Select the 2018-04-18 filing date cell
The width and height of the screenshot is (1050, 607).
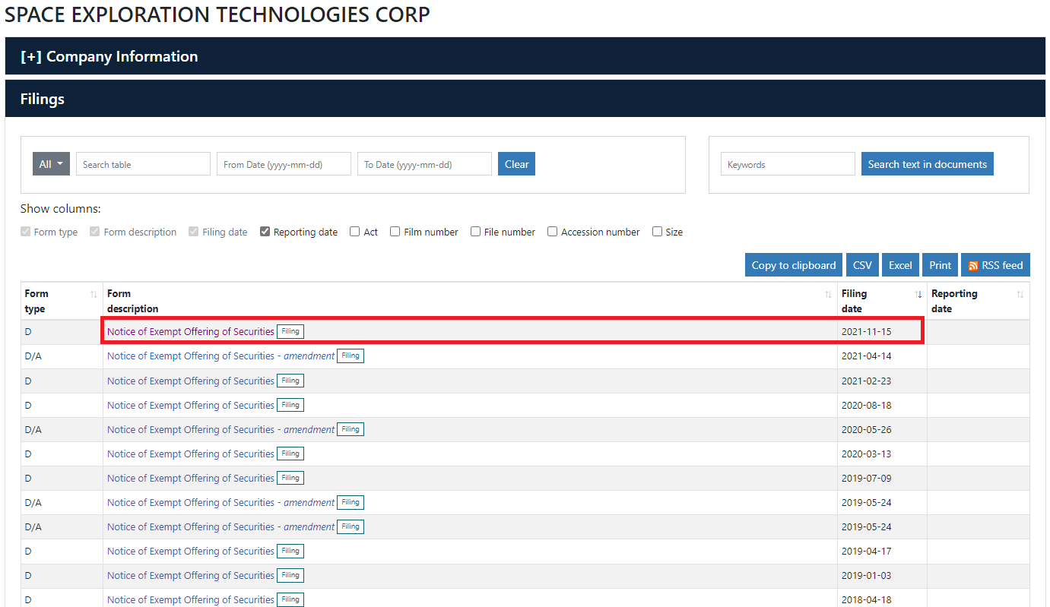coord(882,599)
